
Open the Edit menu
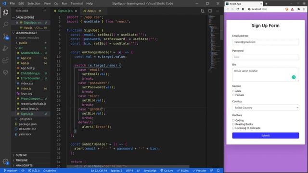pos(21,3)
